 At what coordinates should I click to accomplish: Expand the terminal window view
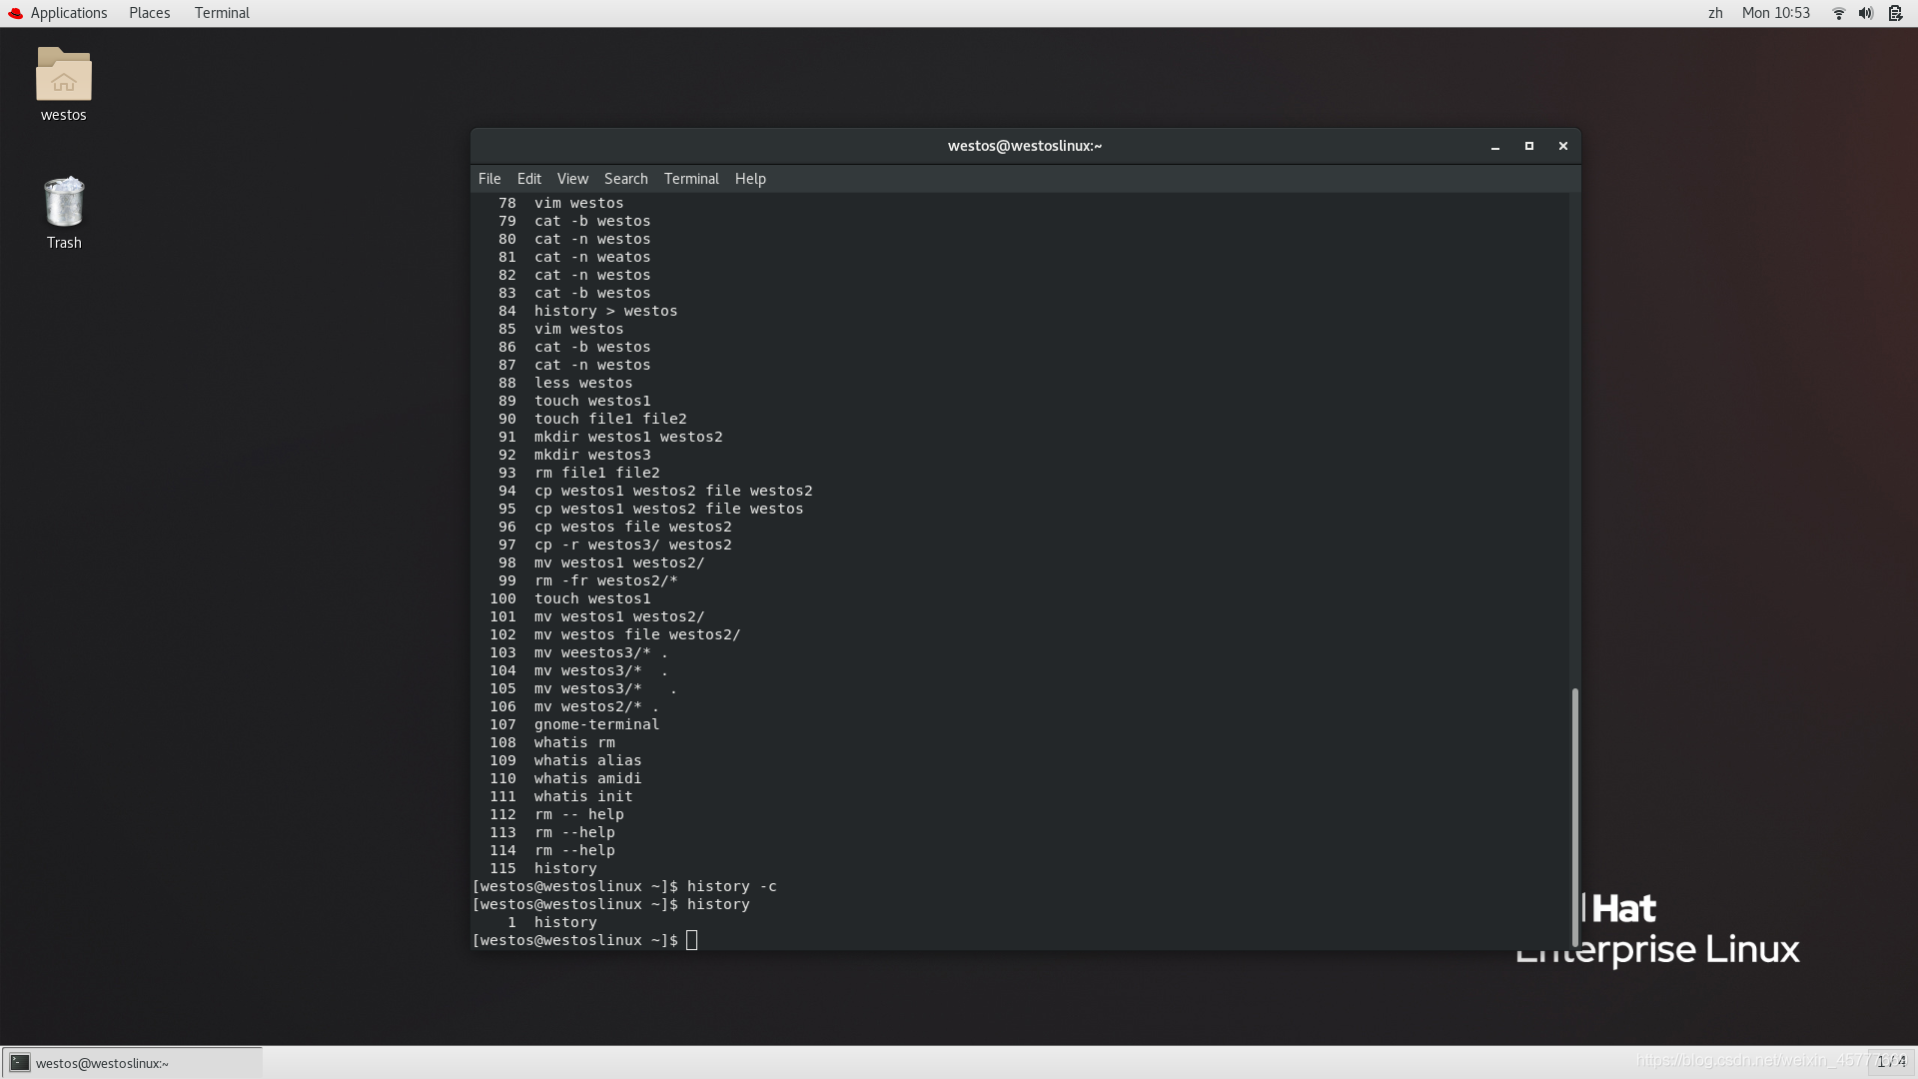[1529, 145]
